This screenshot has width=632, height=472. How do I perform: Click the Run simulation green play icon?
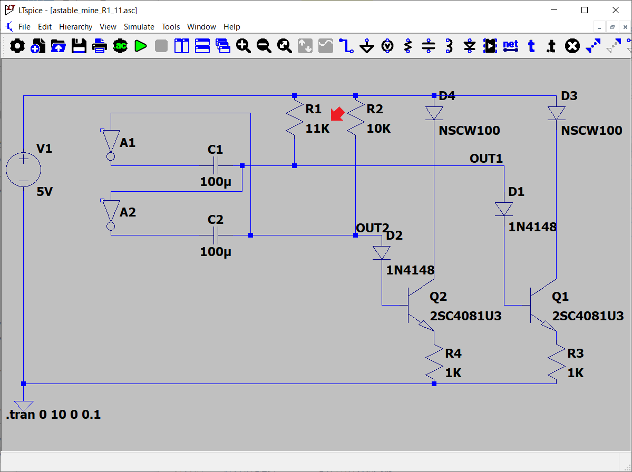140,46
